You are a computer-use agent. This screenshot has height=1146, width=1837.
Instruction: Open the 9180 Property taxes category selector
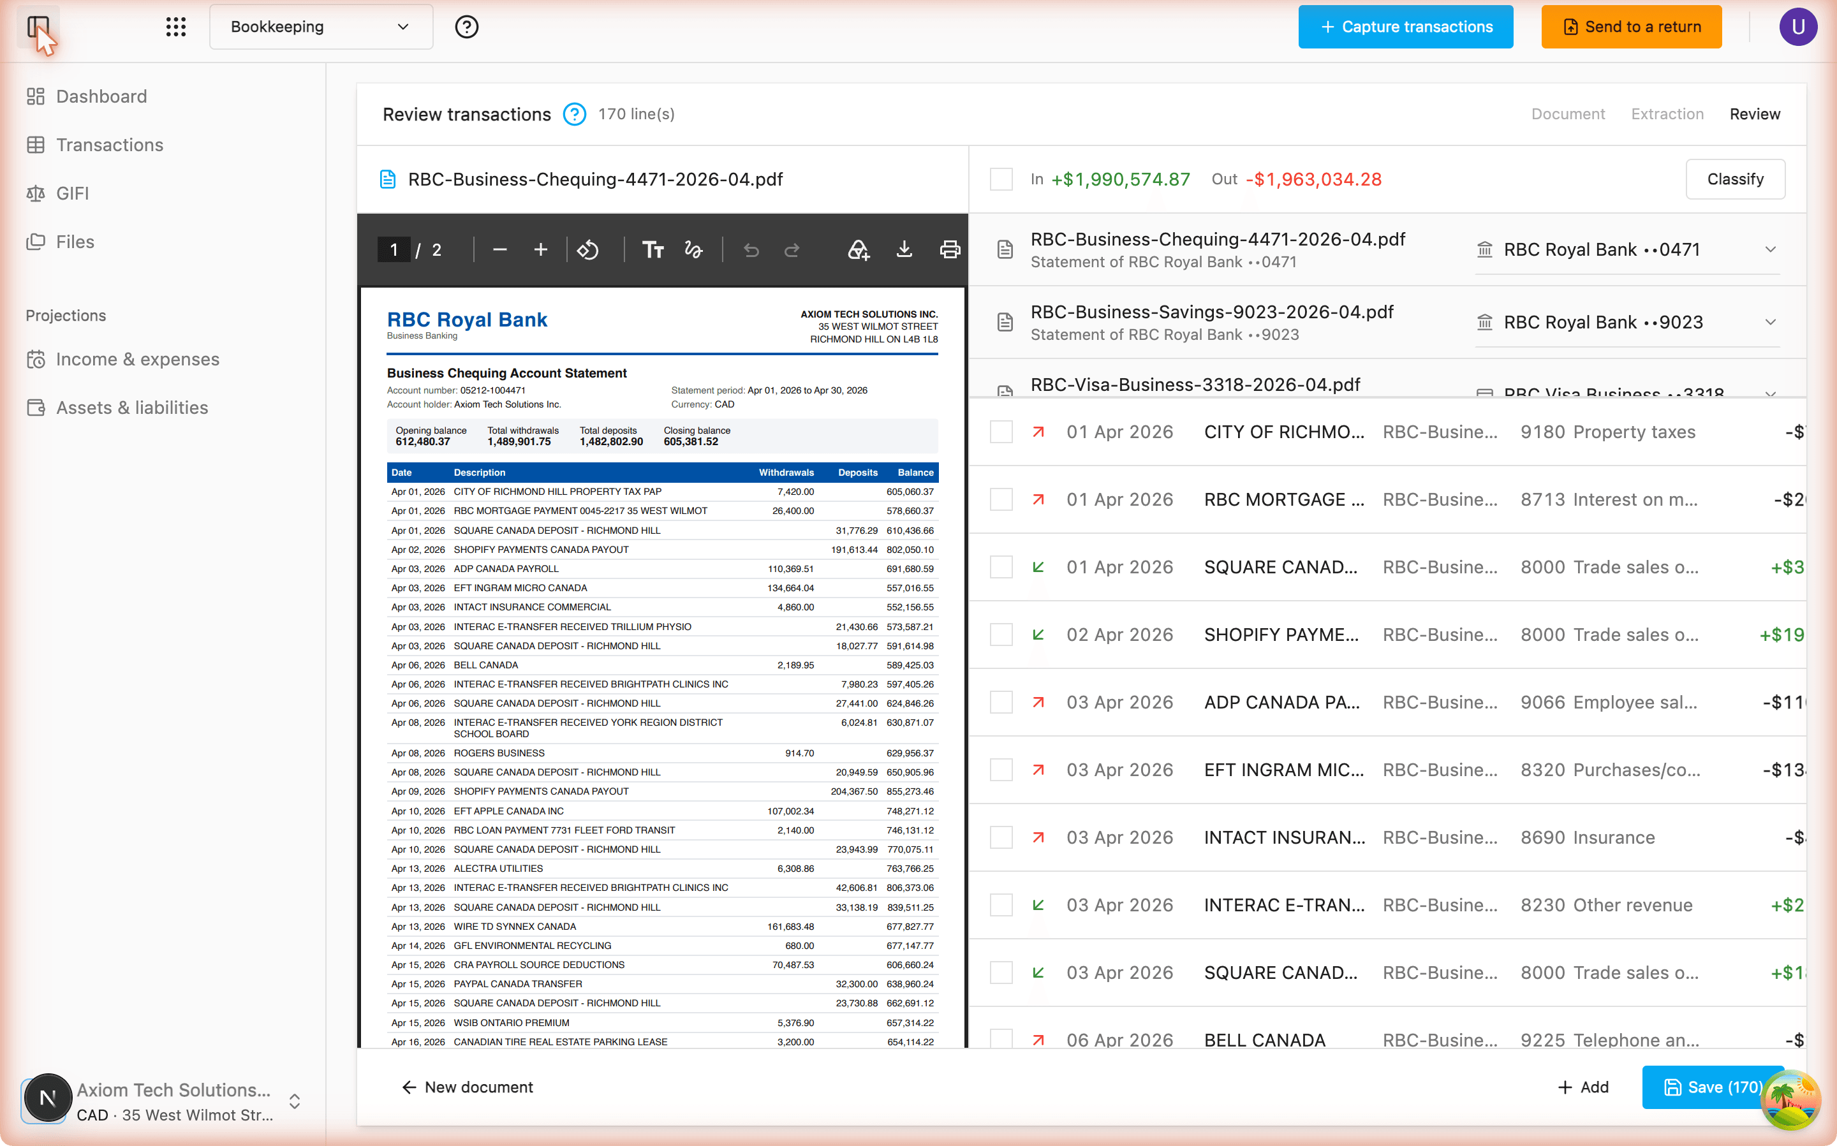tap(1607, 432)
